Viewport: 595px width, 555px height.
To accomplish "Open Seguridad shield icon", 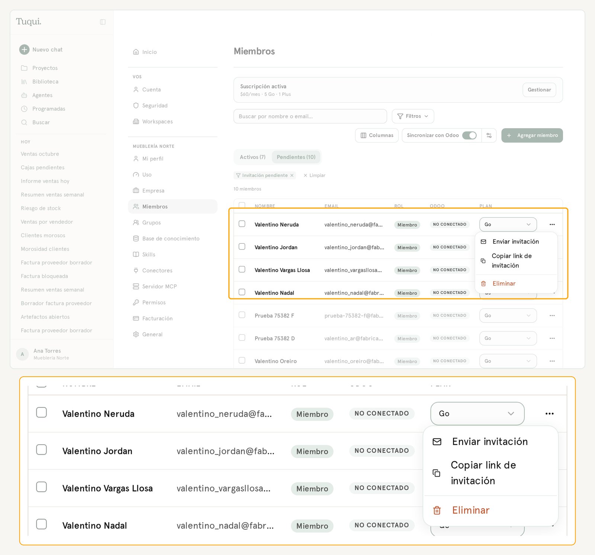I will (x=136, y=106).
